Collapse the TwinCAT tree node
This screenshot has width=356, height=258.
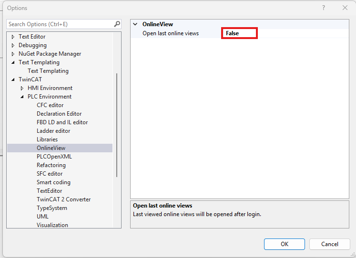tap(13, 79)
